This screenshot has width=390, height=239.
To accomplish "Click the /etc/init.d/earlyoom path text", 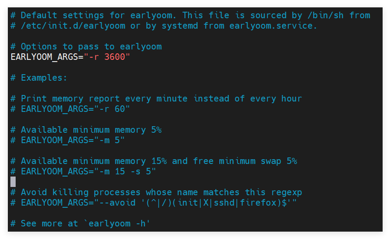I will [x=73, y=26].
